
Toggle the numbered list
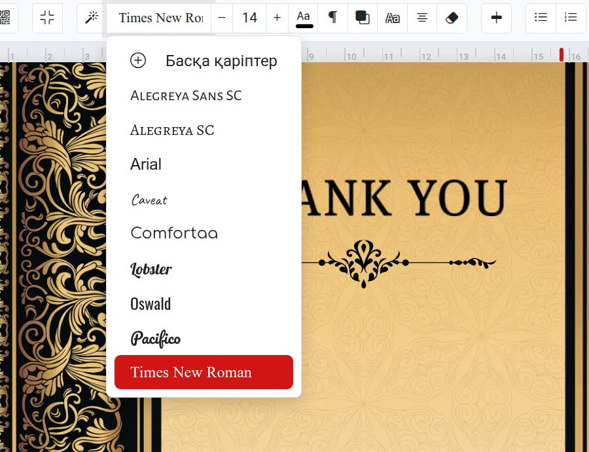tap(571, 18)
